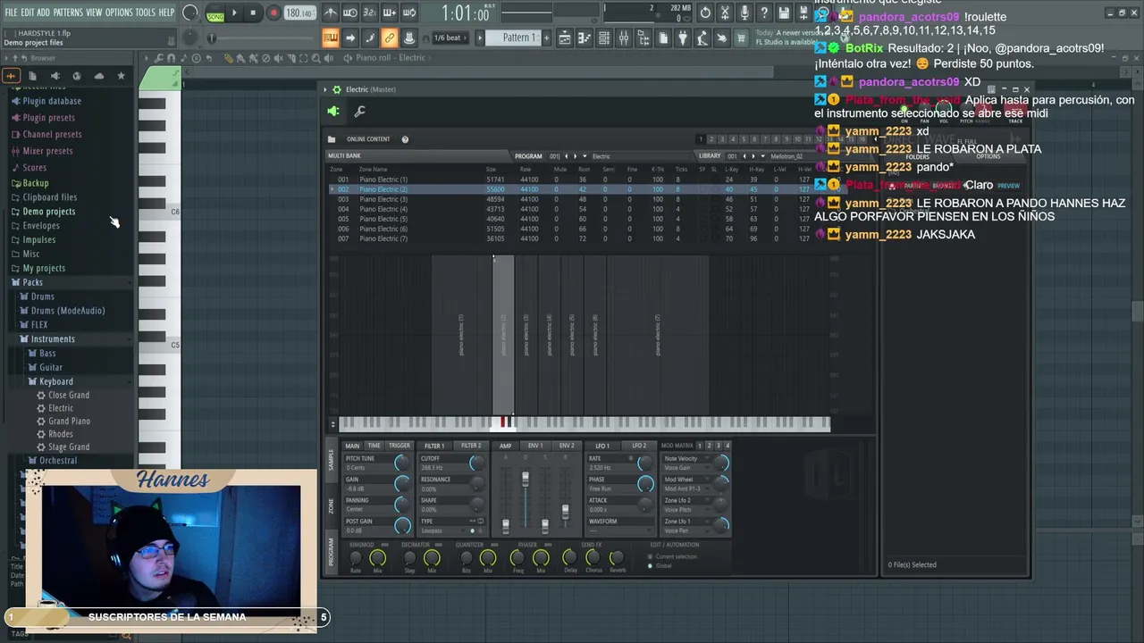Viewport: 1144px width, 643px height.
Task: Open Plugin database in Browser
Action: click(x=52, y=101)
